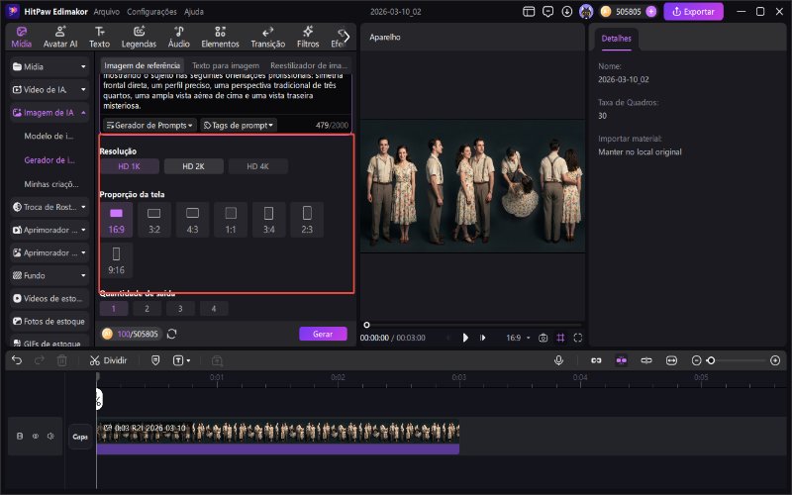The image size is (792, 495).
Task: Select the HD 2K resolution option
Action: click(193, 166)
